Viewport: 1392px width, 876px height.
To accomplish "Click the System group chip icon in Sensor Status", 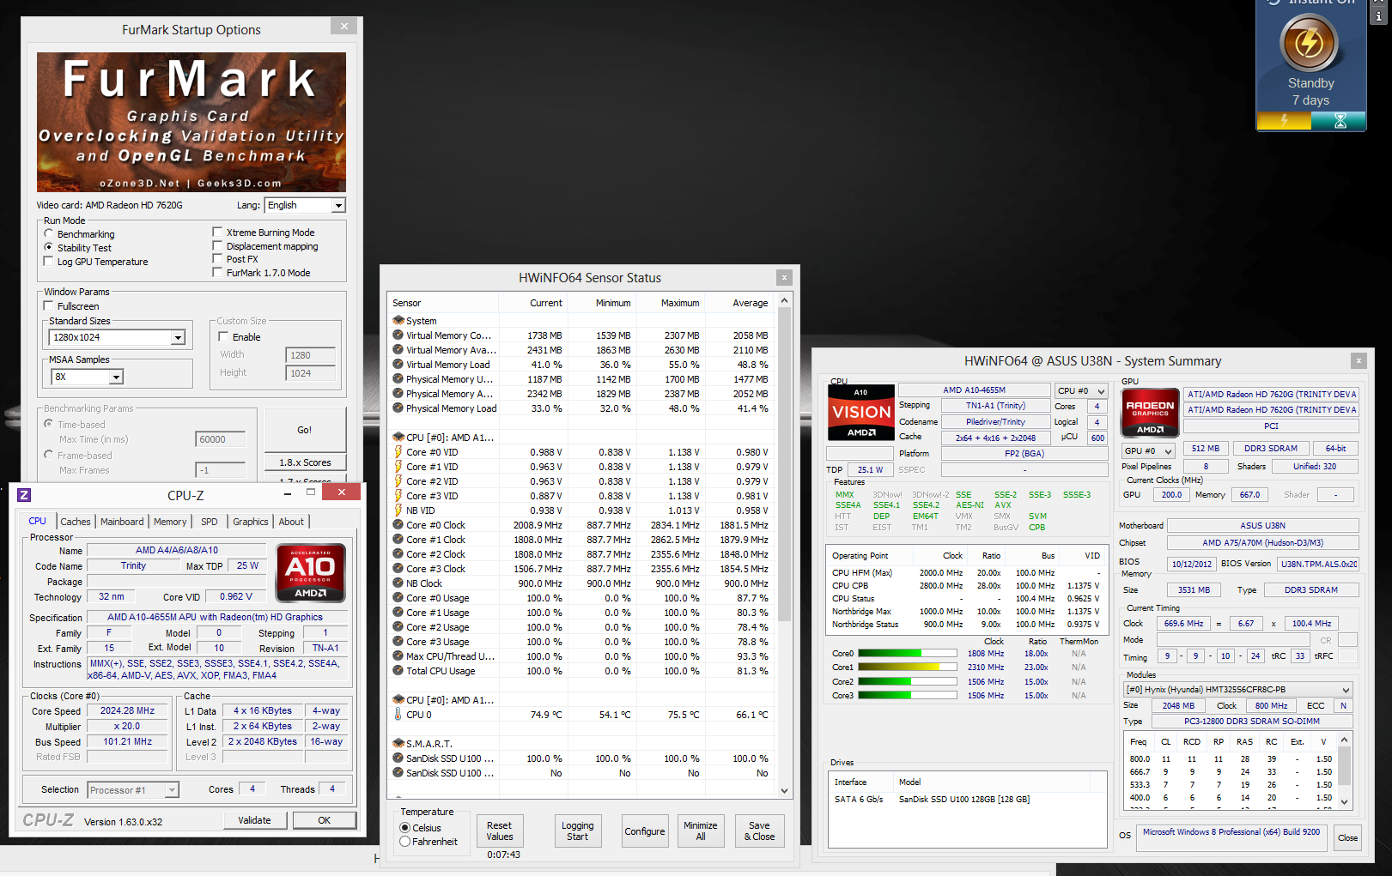I will (x=398, y=320).
